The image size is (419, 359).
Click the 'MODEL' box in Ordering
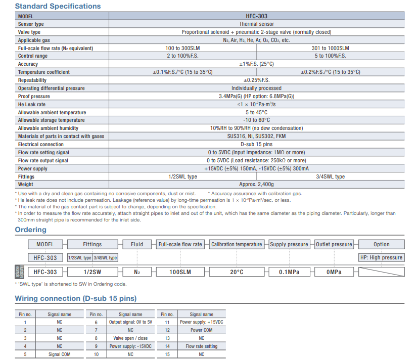[x=45, y=244]
